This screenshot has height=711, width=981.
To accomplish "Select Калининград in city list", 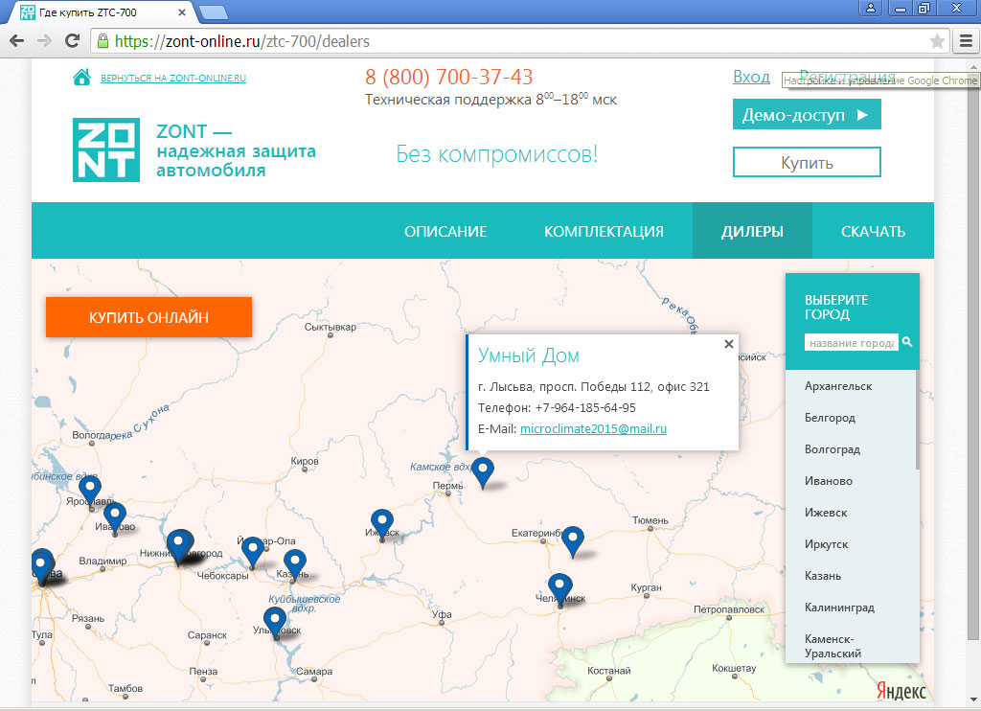I will (x=839, y=608).
